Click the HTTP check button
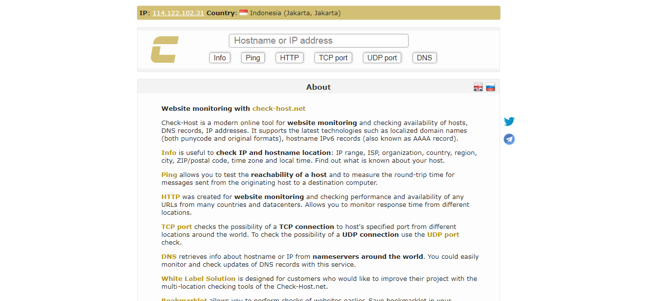Image resolution: width=662 pixels, height=301 pixels. coord(289,58)
